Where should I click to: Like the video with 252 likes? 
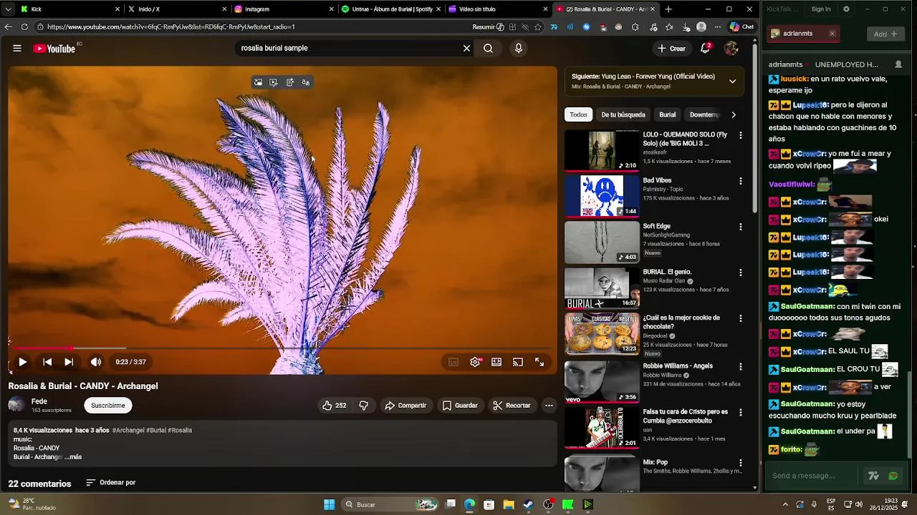point(334,406)
